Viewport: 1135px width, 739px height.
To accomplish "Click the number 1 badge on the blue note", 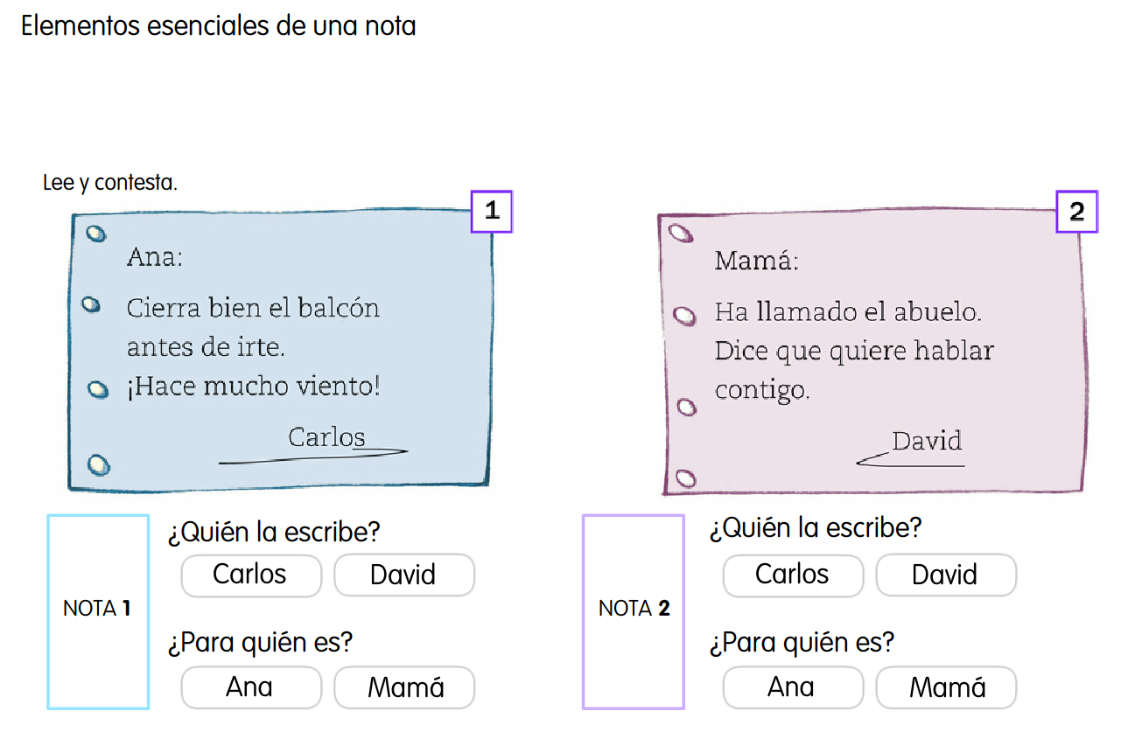I will [491, 212].
